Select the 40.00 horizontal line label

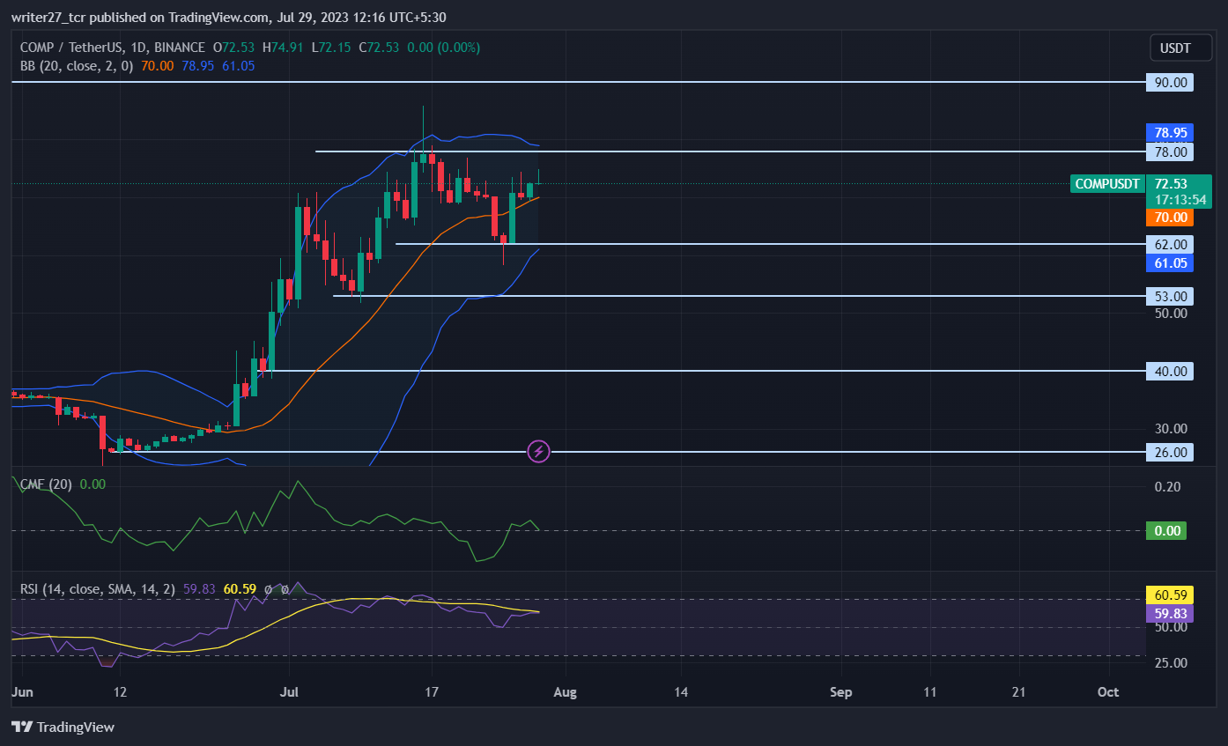point(1170,372)
